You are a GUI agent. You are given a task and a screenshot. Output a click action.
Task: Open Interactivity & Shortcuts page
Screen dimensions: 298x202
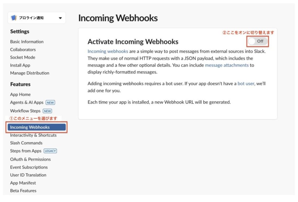pos(33,135)
